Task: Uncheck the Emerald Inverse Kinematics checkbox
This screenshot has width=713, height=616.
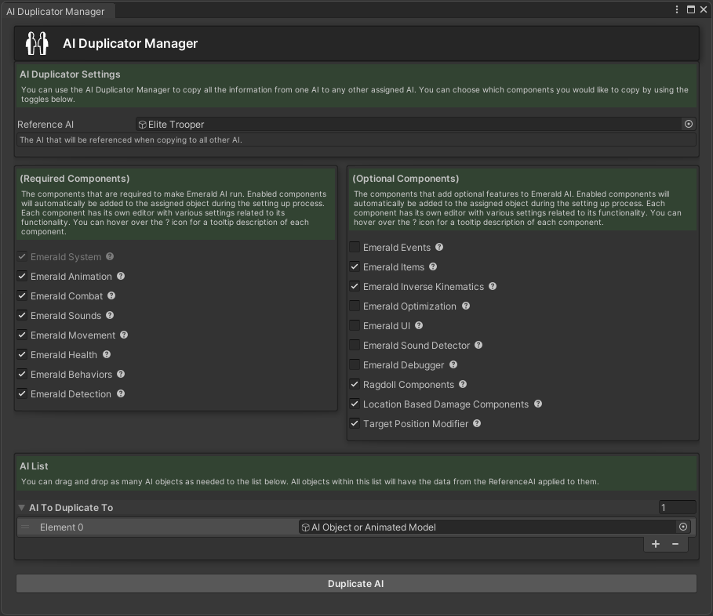Action: point(355,286)
